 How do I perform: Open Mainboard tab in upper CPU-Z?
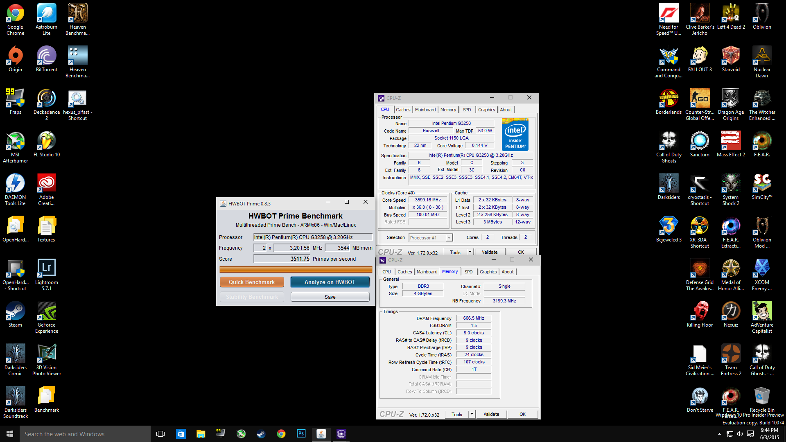pos(425,110)
